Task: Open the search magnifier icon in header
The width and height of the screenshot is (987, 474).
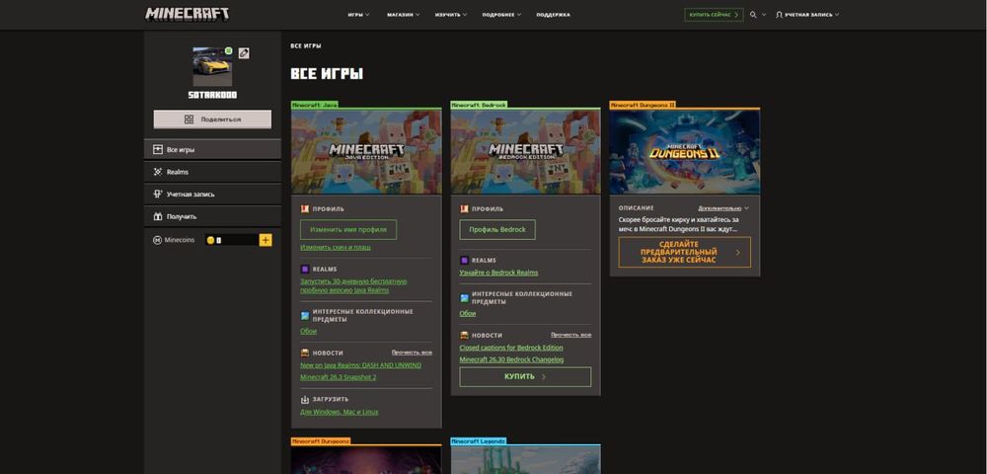Action: [753, 15]
